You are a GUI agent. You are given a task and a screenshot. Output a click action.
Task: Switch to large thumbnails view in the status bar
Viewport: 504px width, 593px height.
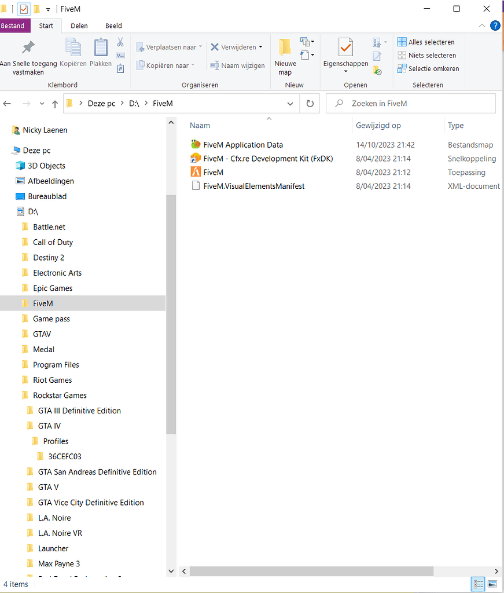point(492,584)
